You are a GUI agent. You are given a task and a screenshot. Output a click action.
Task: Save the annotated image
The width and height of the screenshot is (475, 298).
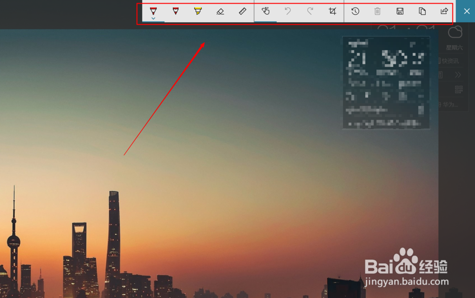point(399,11)
